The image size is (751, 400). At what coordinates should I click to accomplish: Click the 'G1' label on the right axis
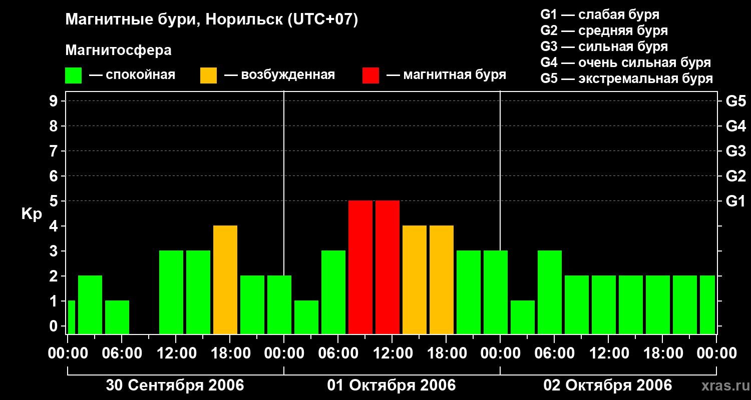[736, 201]
